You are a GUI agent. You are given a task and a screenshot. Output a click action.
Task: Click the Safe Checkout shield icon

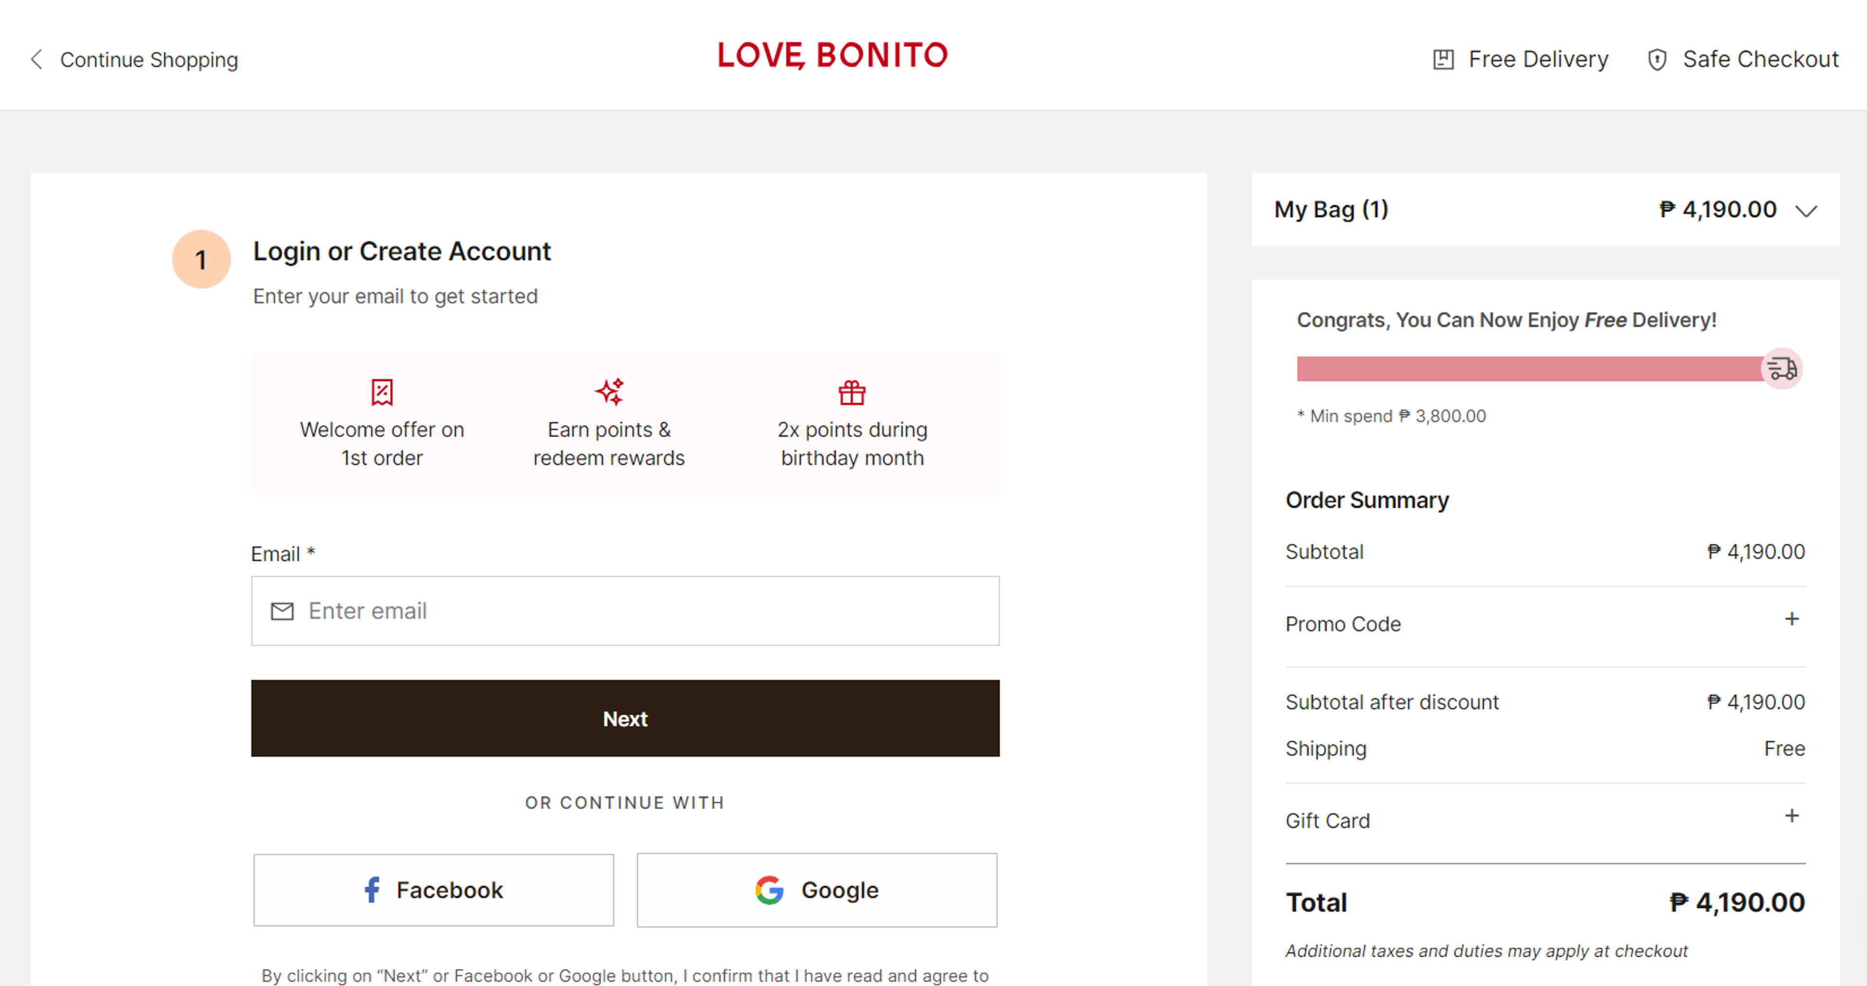pyautogui.click(x=1657, y=59)
